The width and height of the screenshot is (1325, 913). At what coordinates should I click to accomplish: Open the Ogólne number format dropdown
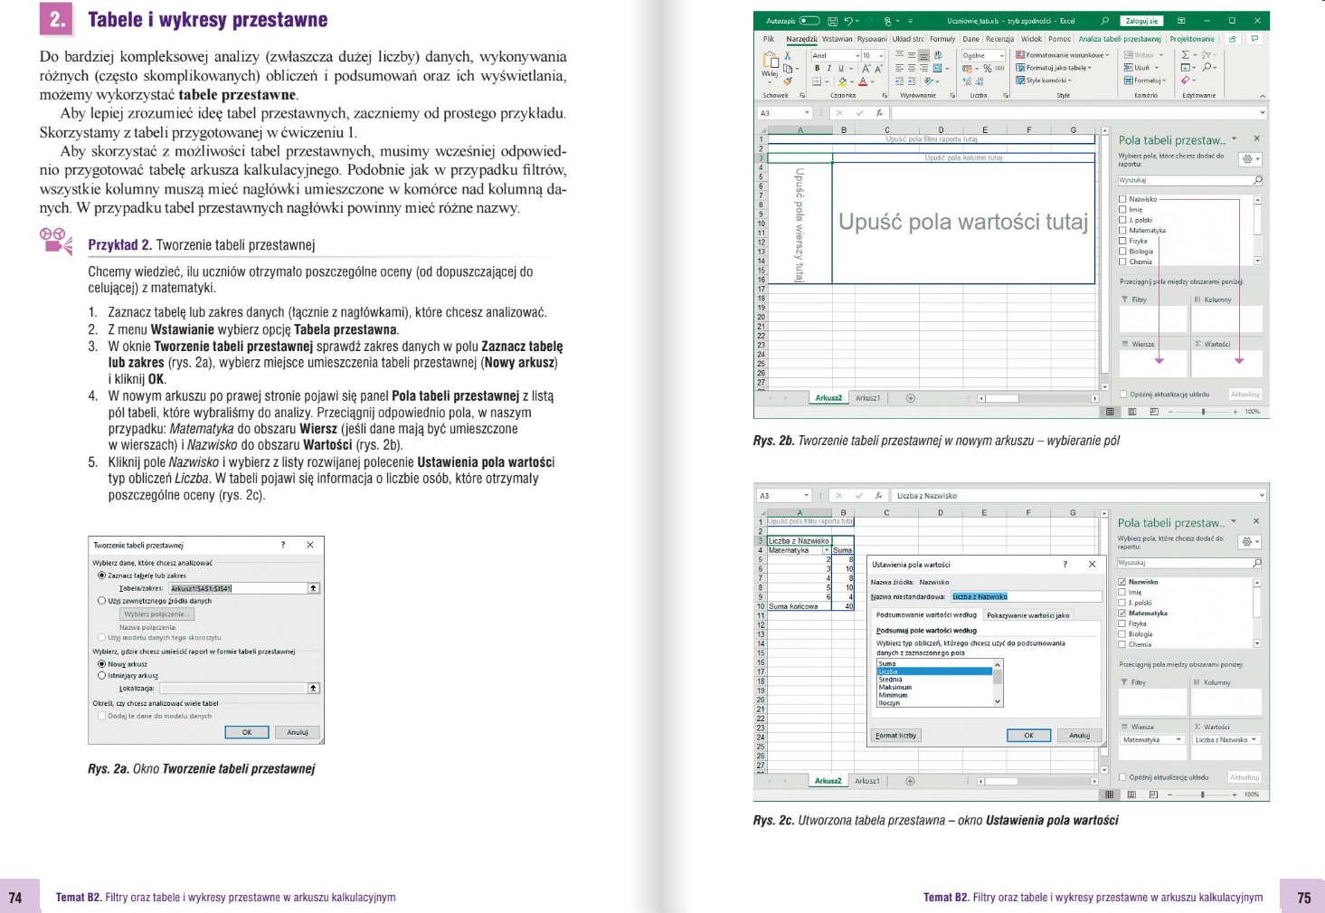pyautogui.click(x=983, y=55)
